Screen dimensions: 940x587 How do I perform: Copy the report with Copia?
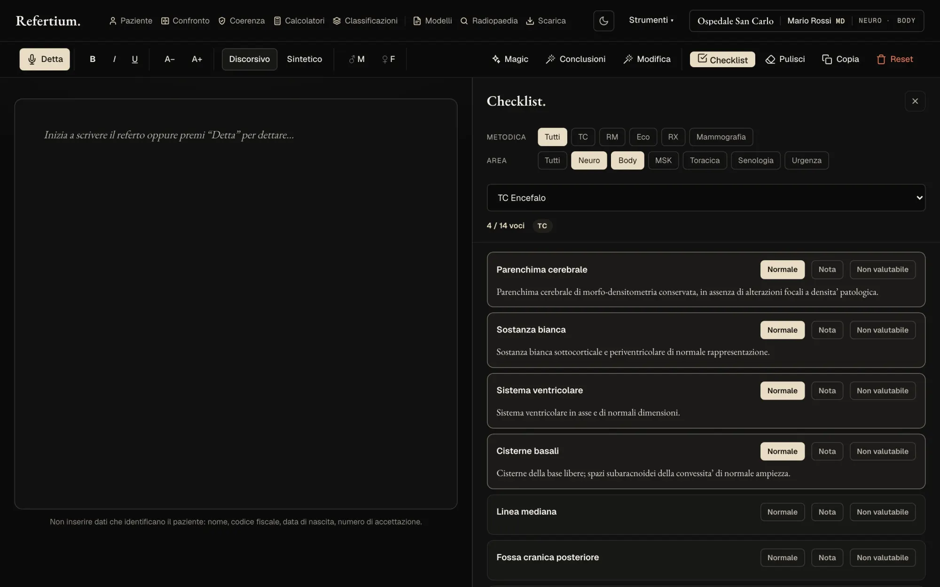click(x=840, y=59)
